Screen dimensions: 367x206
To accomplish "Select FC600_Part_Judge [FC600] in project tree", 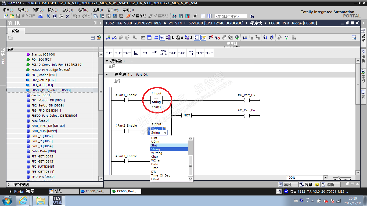I will click(x=51, y=70).
